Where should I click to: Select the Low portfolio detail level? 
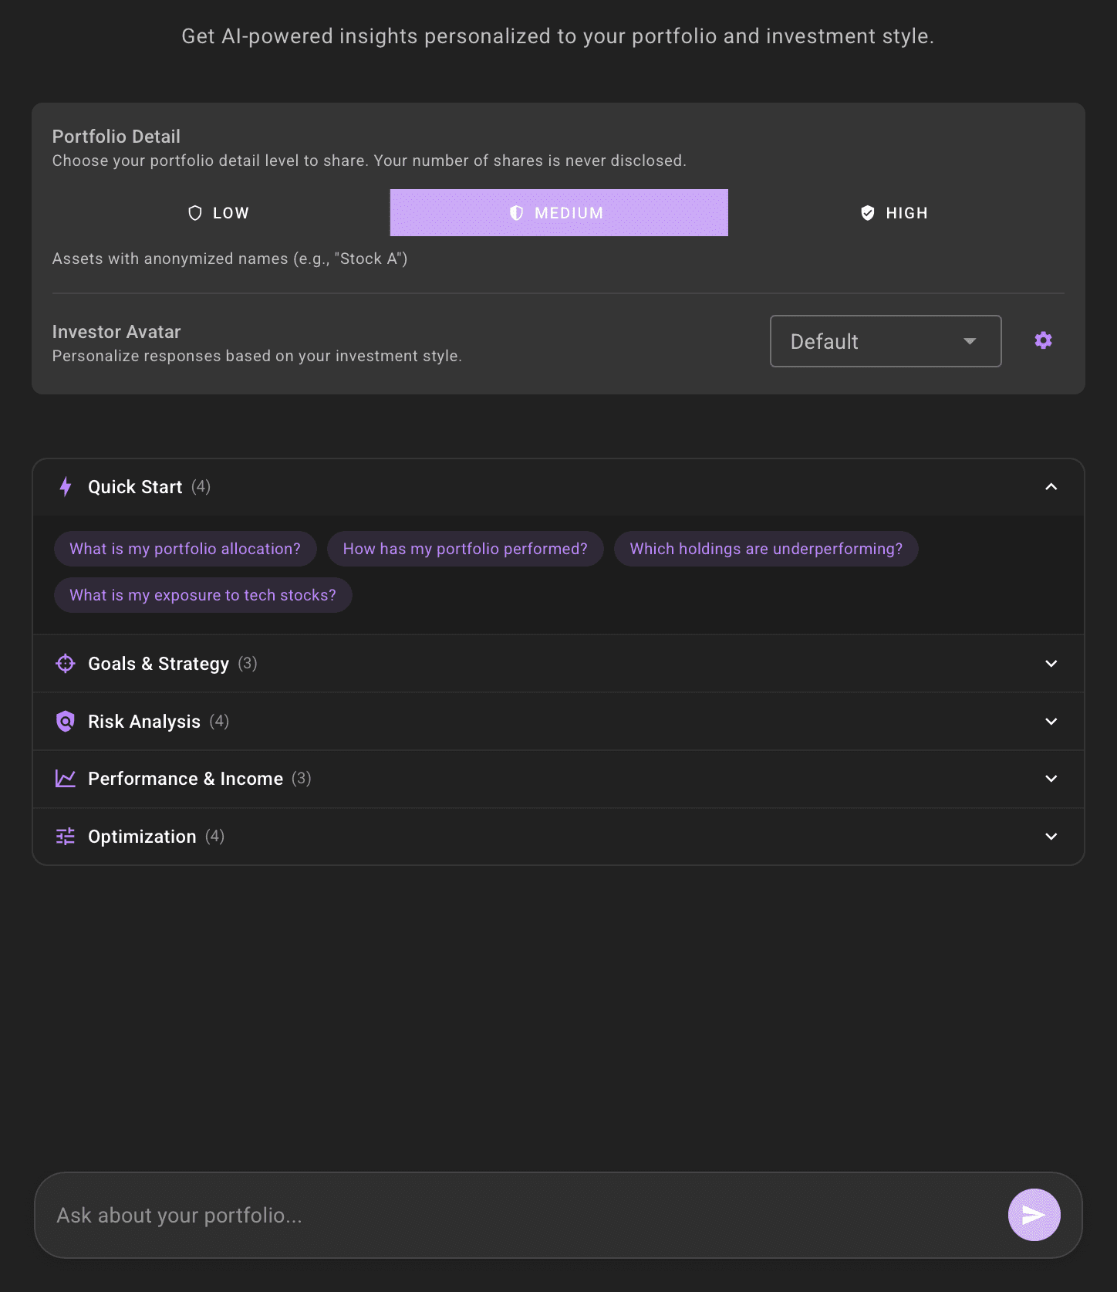click(218, 212)
